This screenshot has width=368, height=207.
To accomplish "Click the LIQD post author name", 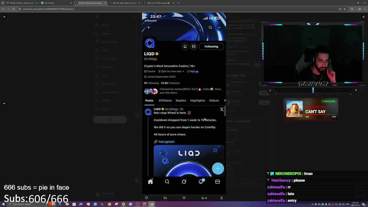I will [x=157, y=109].
